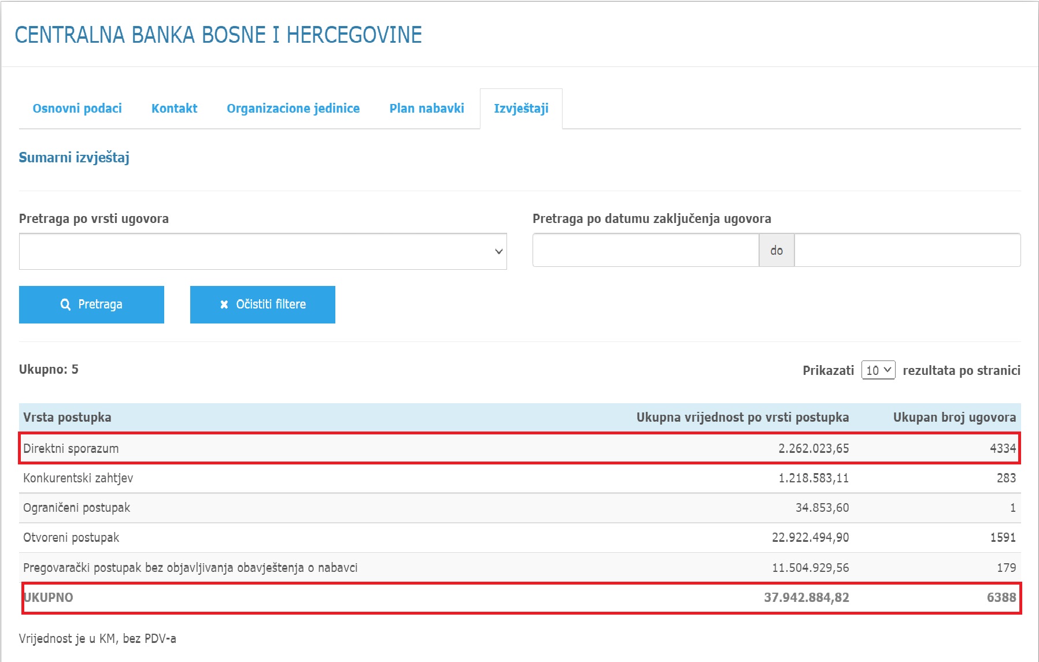
Task: Open Organizacione jedinice tab
Action: pyautogui.click(x=293, y=109)
